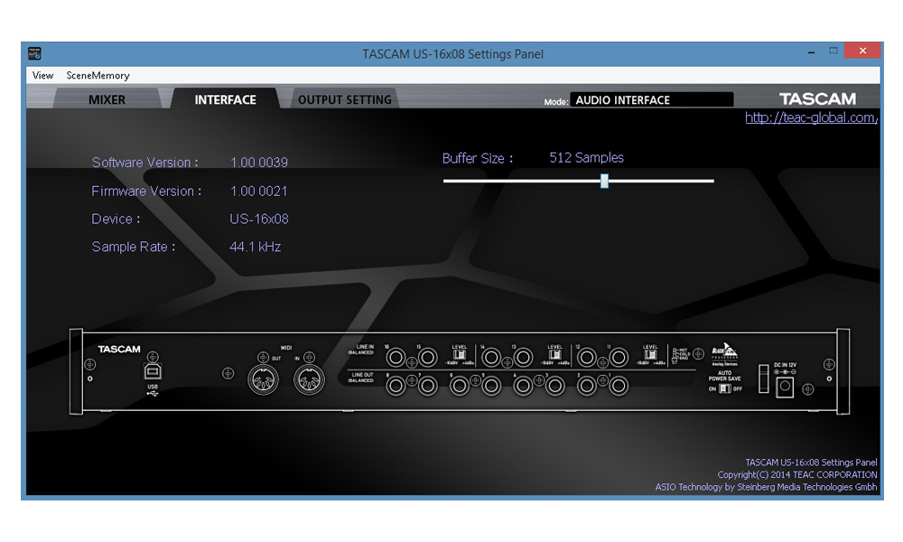Click the USB port on the rear panel diagram
The height and width of the screenshot is (542, 903).
[153, 371]
